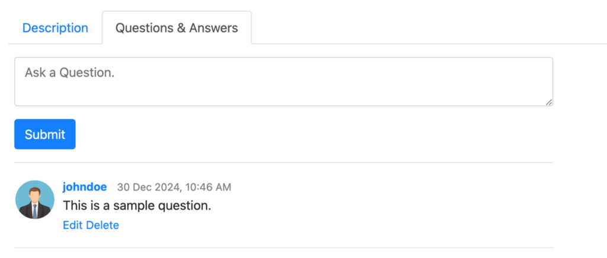This screenshot has height=258, width=607.
Task: Open the johndoe username link
Action: [x=85, y=187]
